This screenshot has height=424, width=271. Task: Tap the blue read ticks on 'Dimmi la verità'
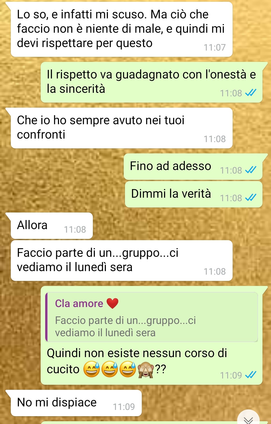click(250, 198)
